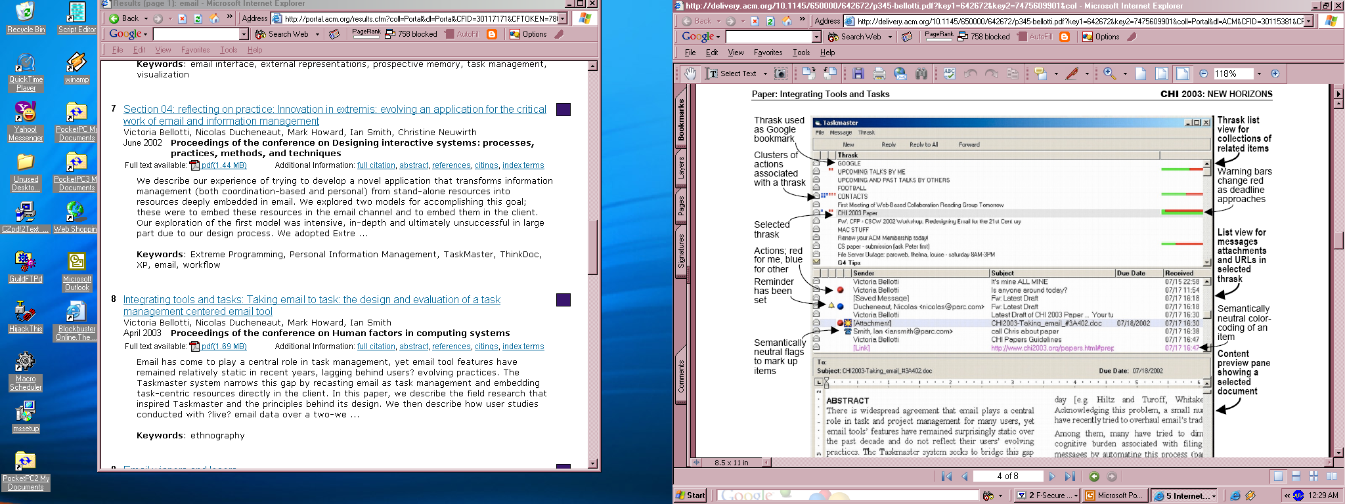Screen dimensions: 1345x504
Task: Click the Print icon in PDF toolbar
Action: [x=879, y=73]
